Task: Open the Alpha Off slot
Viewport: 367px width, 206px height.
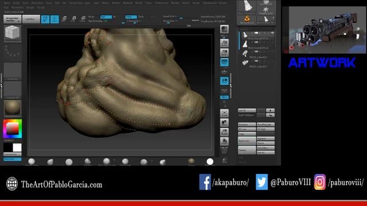Action: [x=13, y=71]
